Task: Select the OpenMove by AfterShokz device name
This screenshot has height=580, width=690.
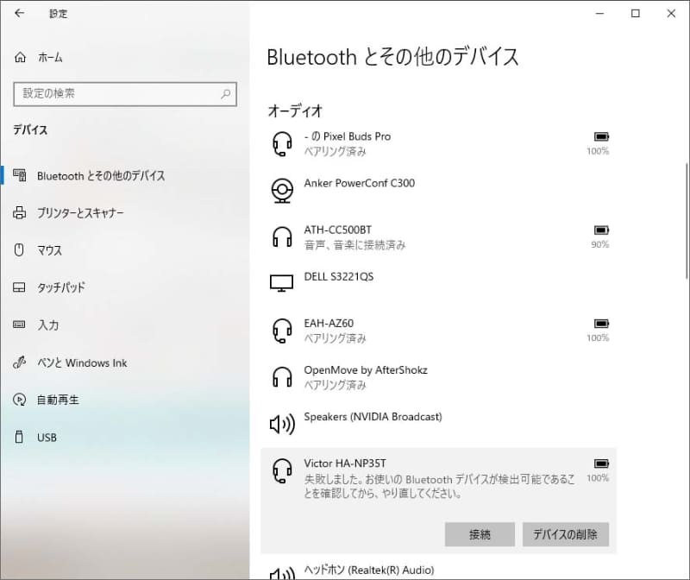Action: point(366,370)
